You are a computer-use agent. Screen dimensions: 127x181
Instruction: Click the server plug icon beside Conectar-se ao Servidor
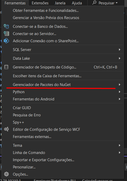point(6,33)
